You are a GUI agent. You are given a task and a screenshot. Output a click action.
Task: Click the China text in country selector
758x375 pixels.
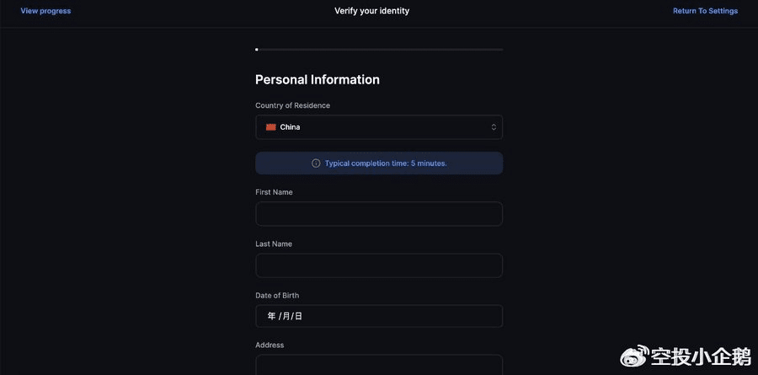290,127
